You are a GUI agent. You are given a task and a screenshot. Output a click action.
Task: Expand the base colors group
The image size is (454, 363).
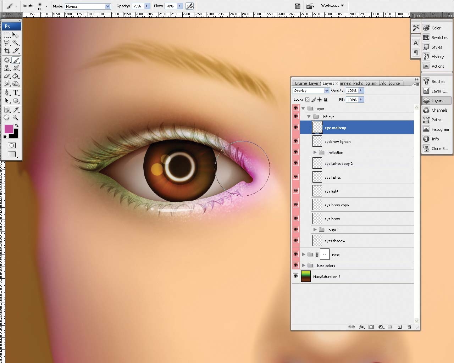[304, 265]
